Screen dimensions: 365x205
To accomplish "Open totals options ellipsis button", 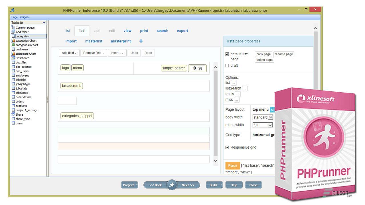I will pyautogui.click(x=238, y=94).
